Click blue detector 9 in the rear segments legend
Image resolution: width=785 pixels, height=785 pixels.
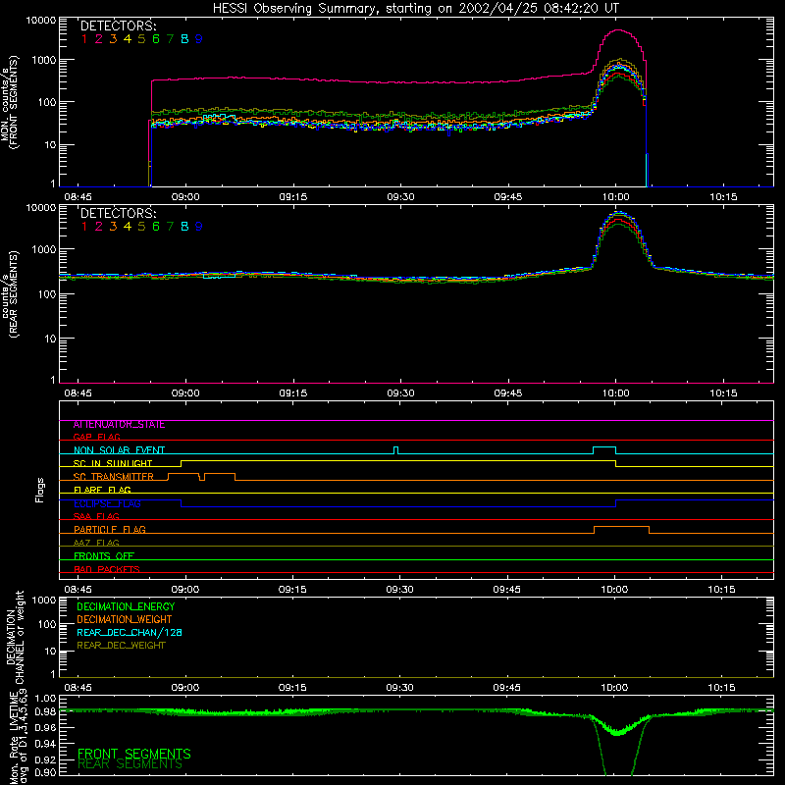click(199, 227)
